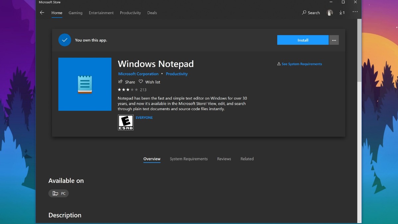Click the vertical scrollbar thumb

coord(359,51)
